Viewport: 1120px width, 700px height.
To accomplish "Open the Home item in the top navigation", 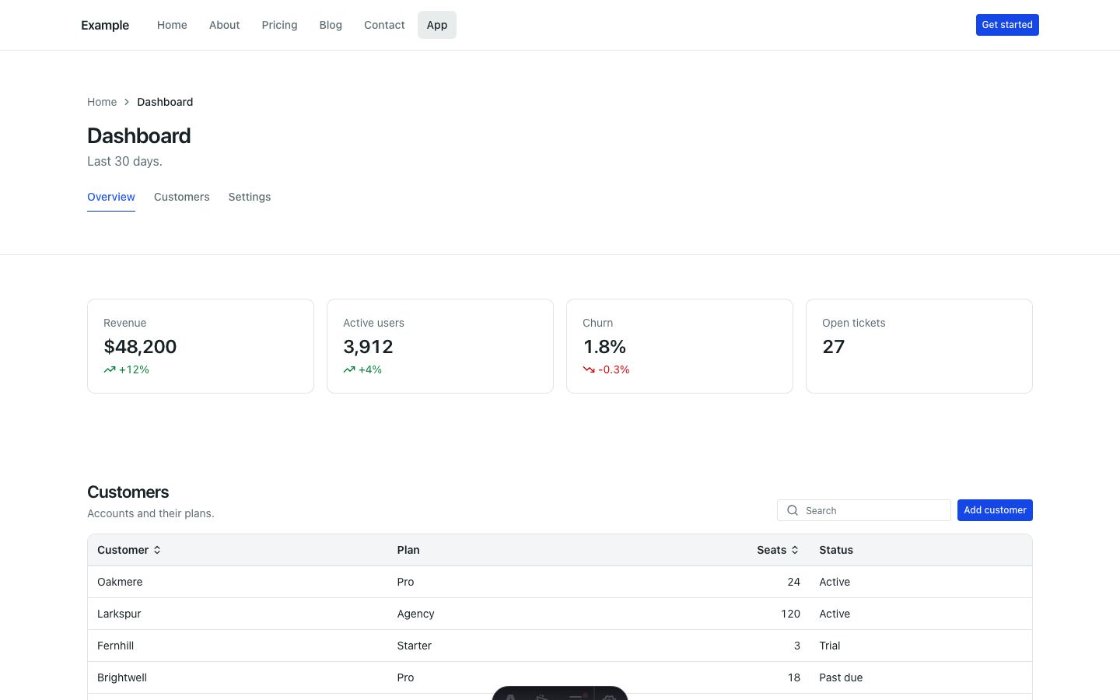I will pyautogui.click(x=172, y=25).
